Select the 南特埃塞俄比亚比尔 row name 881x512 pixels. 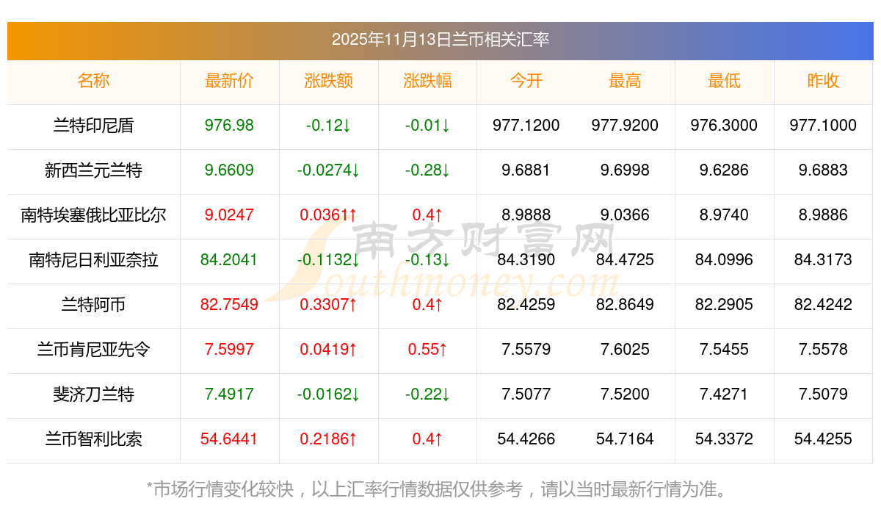click(93, 216)
